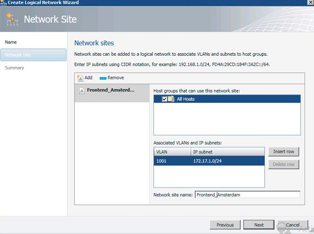This screenshot has height=234, width=314.
Task: Select the VLAN 1001 cell
Action: click(172, 161)
